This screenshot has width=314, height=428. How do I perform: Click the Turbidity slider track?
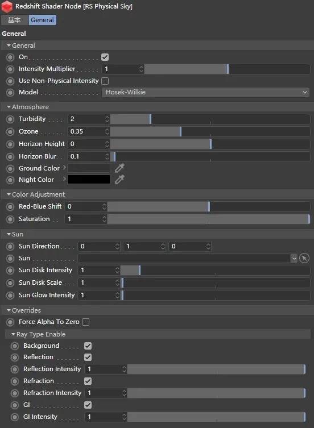[210, 119]
